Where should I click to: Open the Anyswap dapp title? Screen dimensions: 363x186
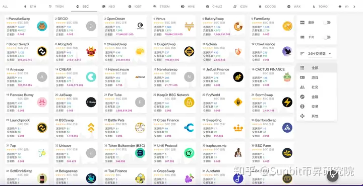tap(17, 69)
